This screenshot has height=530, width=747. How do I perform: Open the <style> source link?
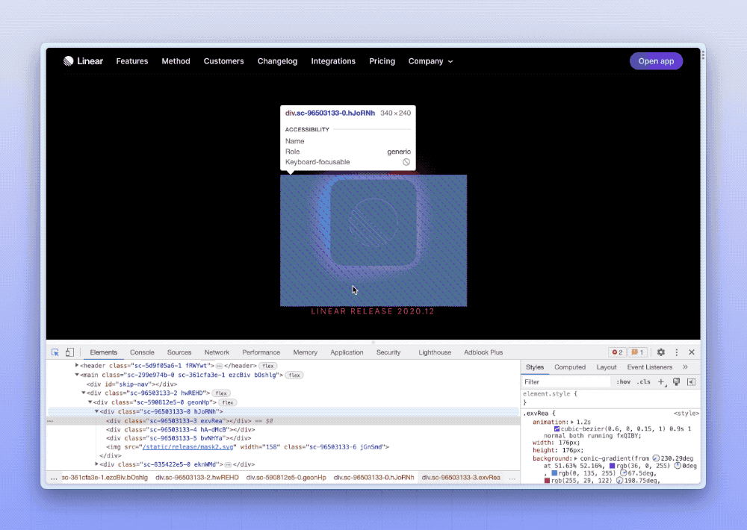coord(686,414)
